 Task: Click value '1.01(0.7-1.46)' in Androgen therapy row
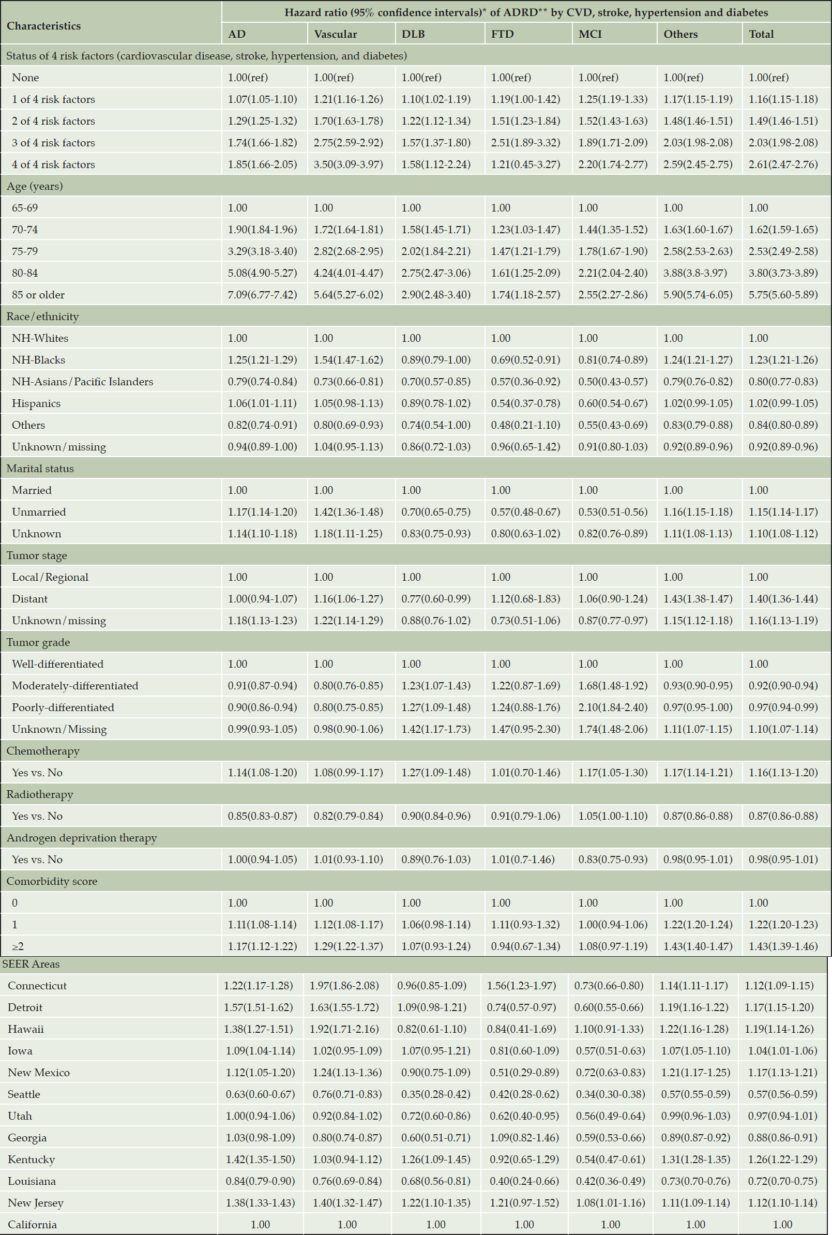click(523, 860)
